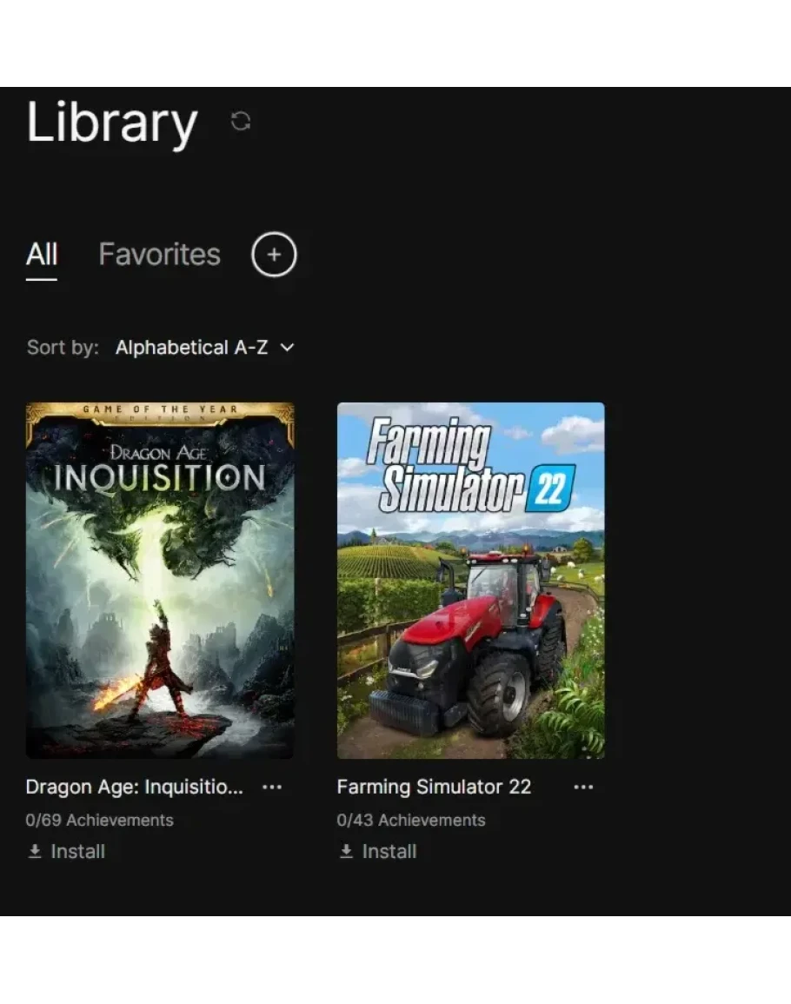Click the Sort by label
This screenshot has height=1004, width=791.
(x=63, y=348)
